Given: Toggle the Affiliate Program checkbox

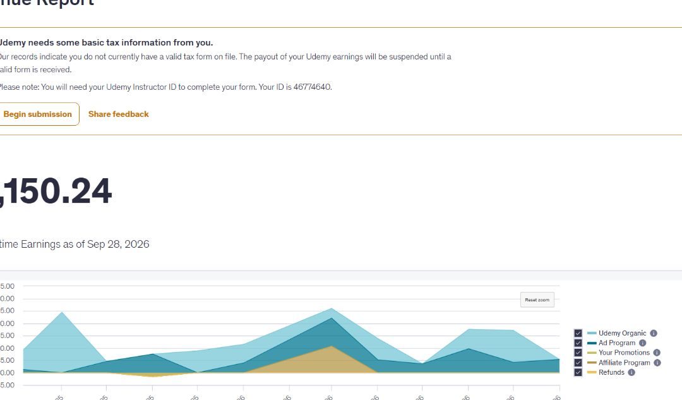Looking at the screenshot, I should [578, 363].
